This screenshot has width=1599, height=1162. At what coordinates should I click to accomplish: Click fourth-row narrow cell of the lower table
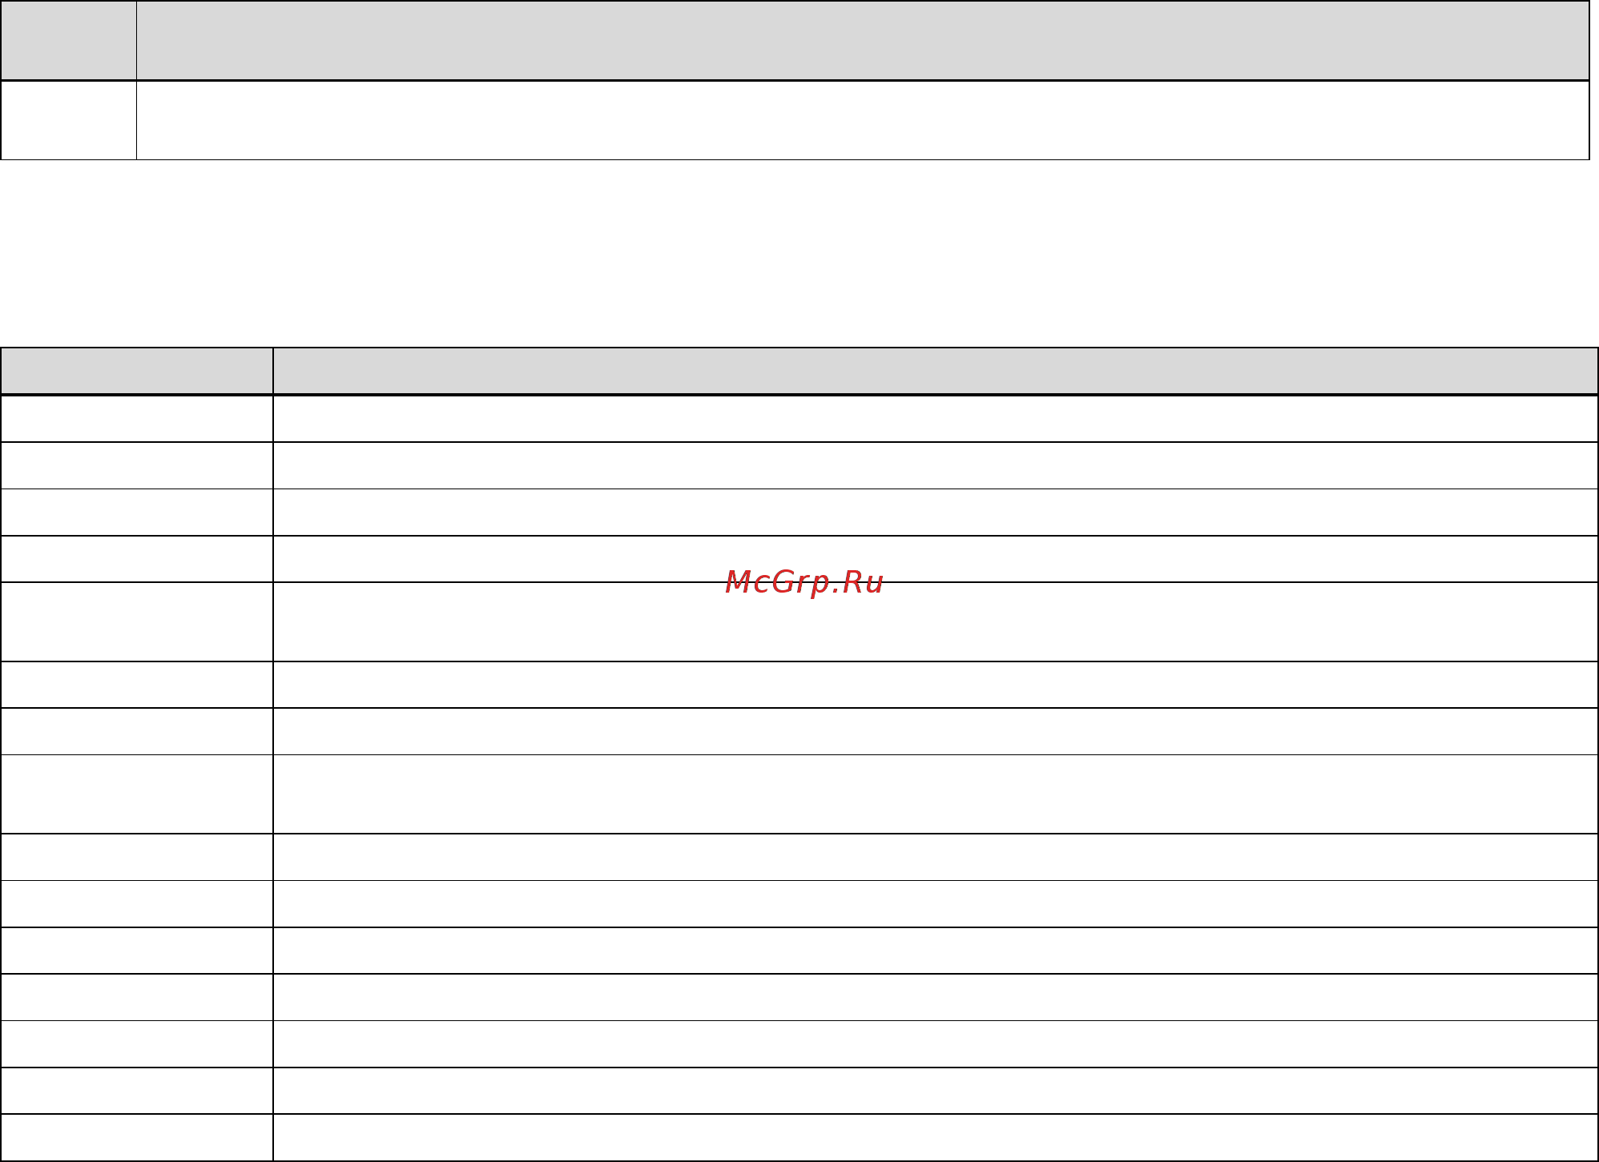[x=136, y=559]
